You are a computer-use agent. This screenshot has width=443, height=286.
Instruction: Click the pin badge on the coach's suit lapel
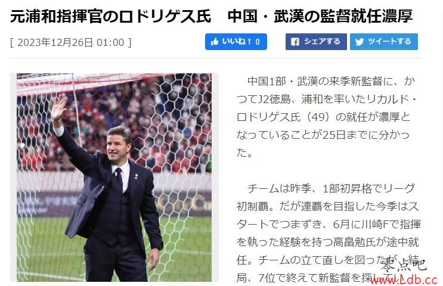pyautogui.click(x=136, y=176)
